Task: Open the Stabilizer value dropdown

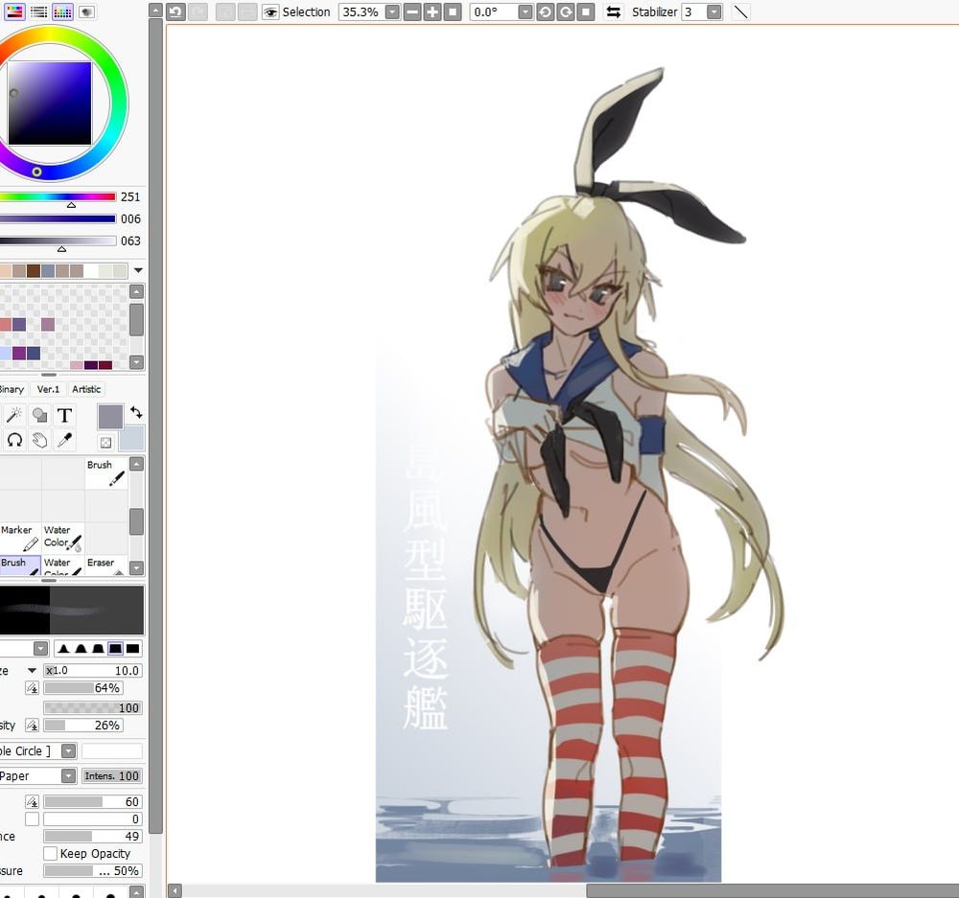Action: pyautogui.click(x=713, y=12)
